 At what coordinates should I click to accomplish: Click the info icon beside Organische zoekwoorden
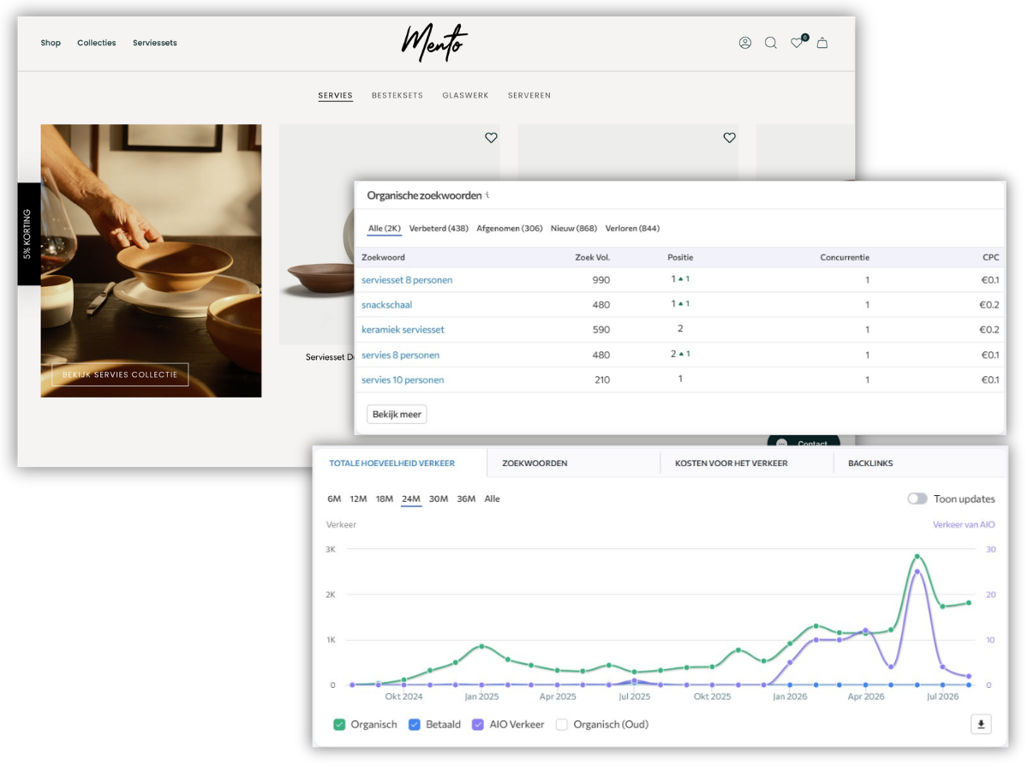(x=487, y=194)
